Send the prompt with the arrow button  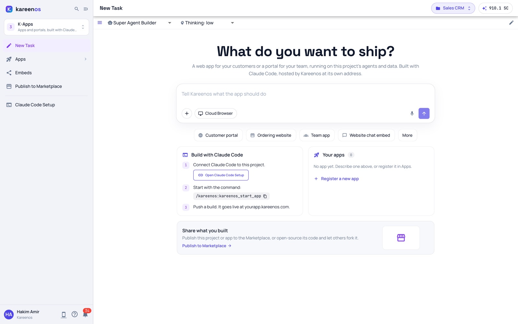click(424, 113)
